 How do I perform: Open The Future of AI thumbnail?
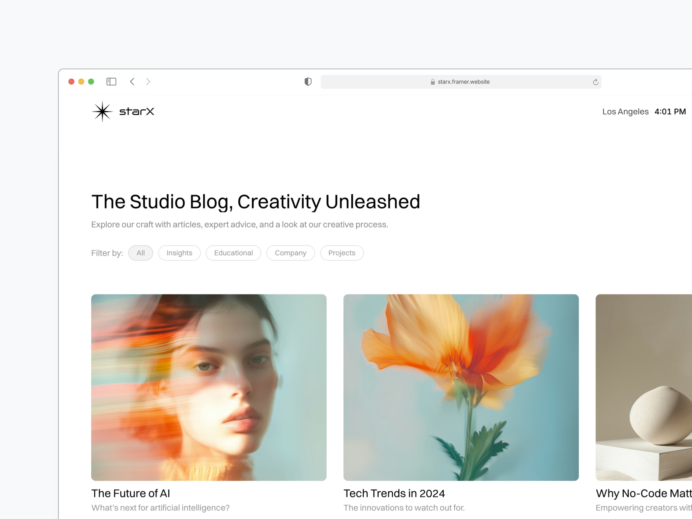pos(209,388)
